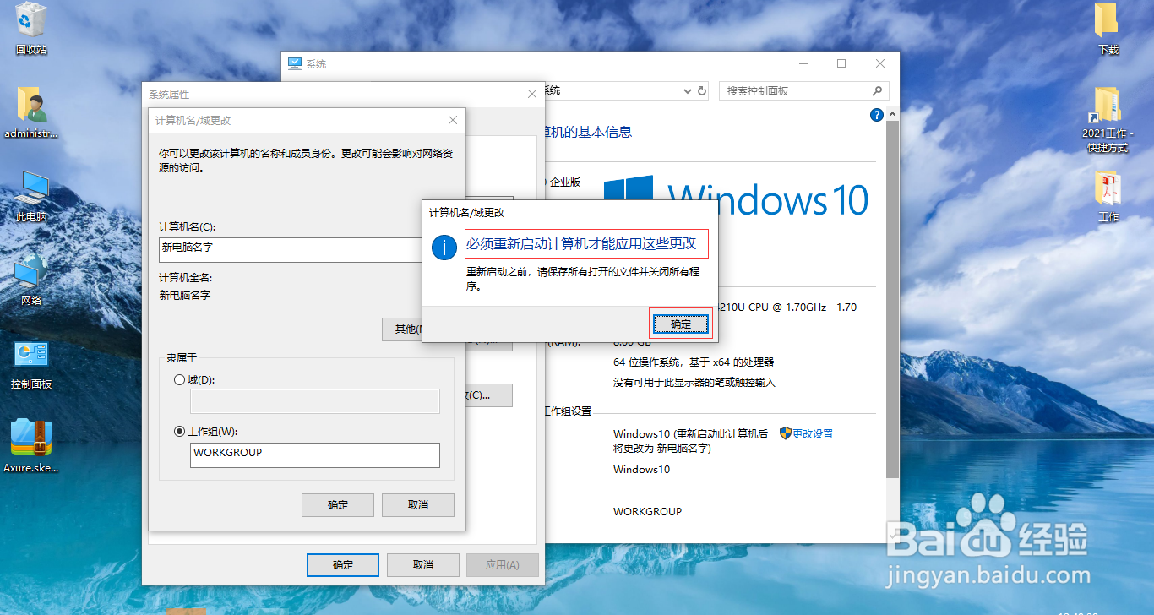
Task: Click the 系统 window title icon
Action: 295,63
